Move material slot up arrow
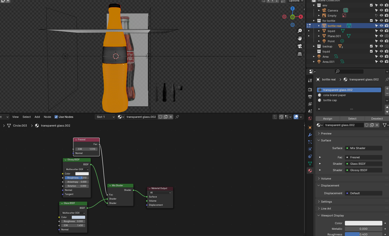The height and width of the screenshot is (236, 389). [387, 107]
